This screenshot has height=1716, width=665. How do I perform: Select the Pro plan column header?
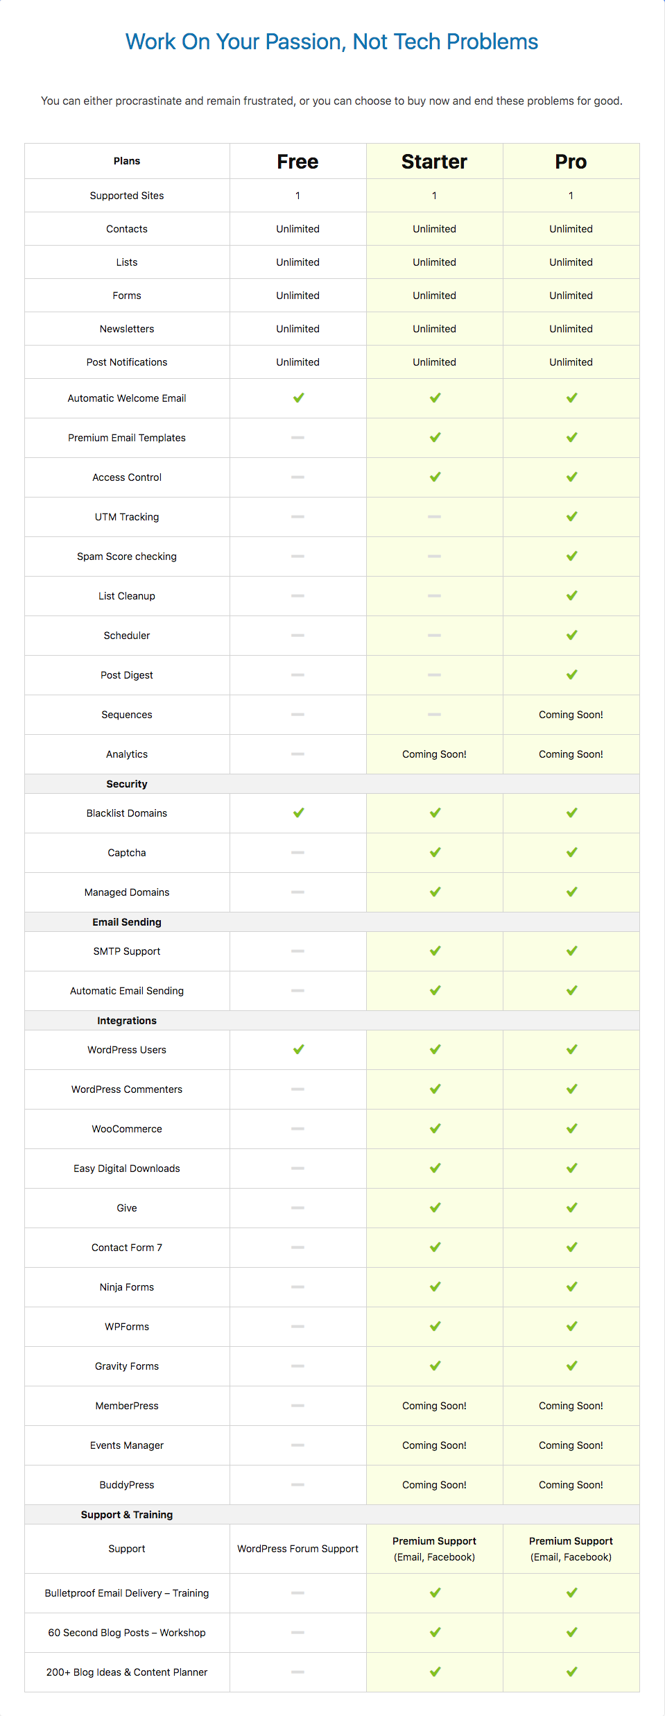571,162
